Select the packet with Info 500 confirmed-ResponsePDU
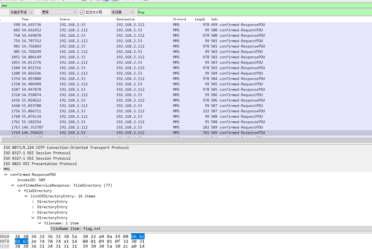The image size is (372, 249). pos(186,35)
